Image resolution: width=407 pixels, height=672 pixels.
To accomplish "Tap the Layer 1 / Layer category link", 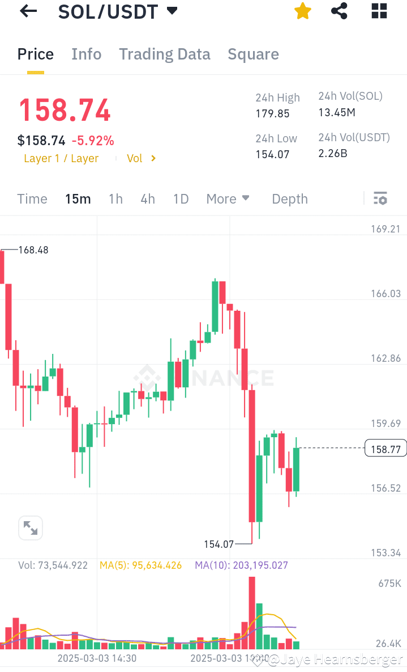I will [x=61, y=158].
